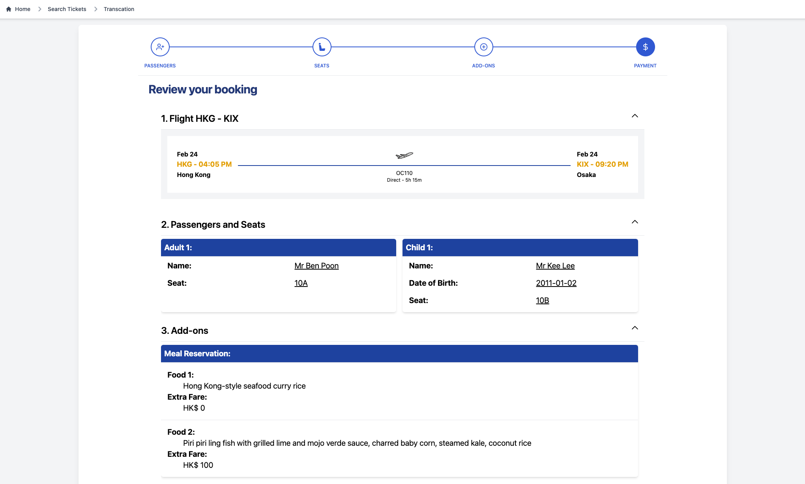The image size is (805, 484).
Task: Click the Mr Kee Lee name link
Action: pyautogui.click(x=555, y=266)
